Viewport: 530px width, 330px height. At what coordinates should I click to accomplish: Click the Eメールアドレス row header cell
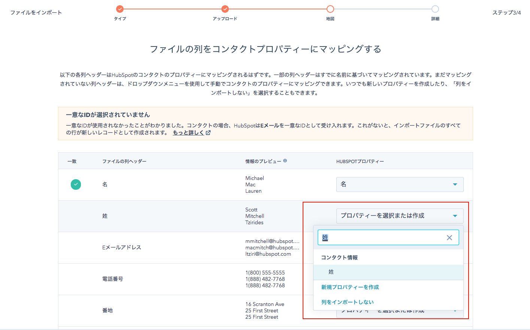[122, 247]
